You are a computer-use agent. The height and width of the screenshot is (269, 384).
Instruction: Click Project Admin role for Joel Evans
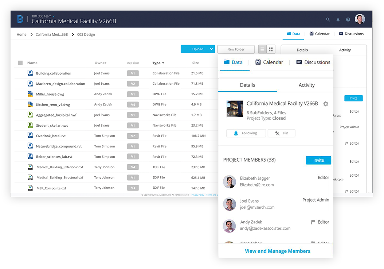316,200
